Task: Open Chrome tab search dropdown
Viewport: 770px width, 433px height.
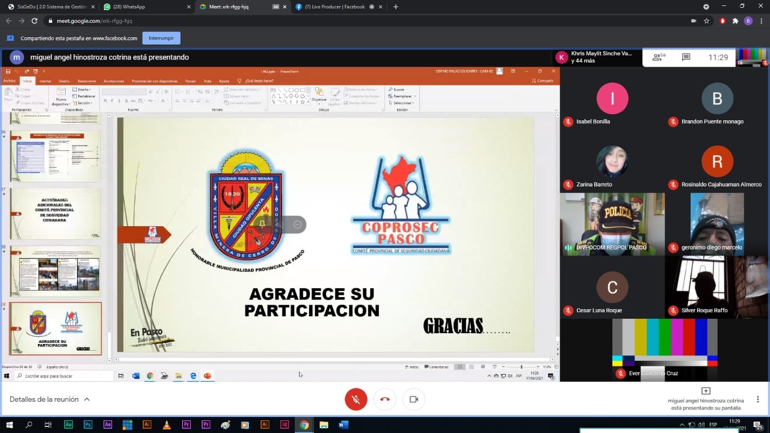Action: [706, 7]
